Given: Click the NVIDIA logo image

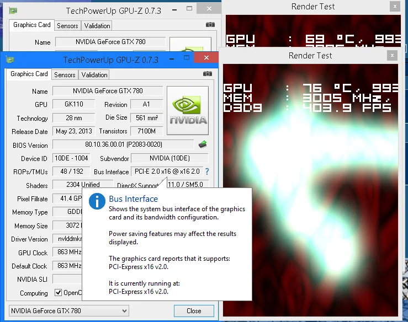Looking at the screenshot, I should (188, 110).
